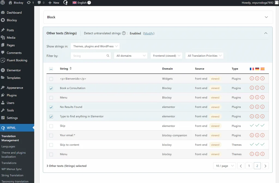Click the blocksy-companion domain cell

pyautogui.click(x=175, y=135)
